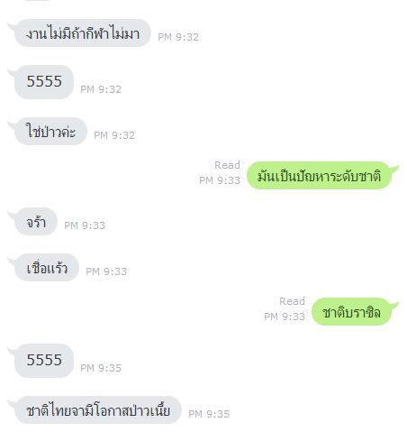Click PM 9:33 timestamp next to 'จร้า'
407x432 pixels.
85,225
